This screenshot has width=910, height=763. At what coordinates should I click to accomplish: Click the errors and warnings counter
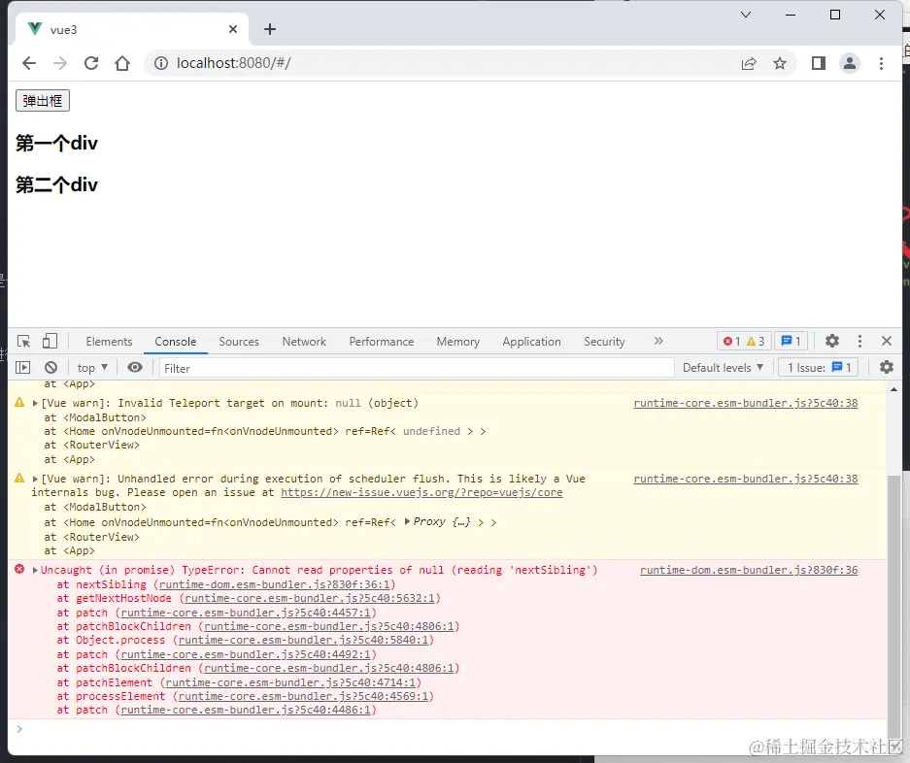744,341
